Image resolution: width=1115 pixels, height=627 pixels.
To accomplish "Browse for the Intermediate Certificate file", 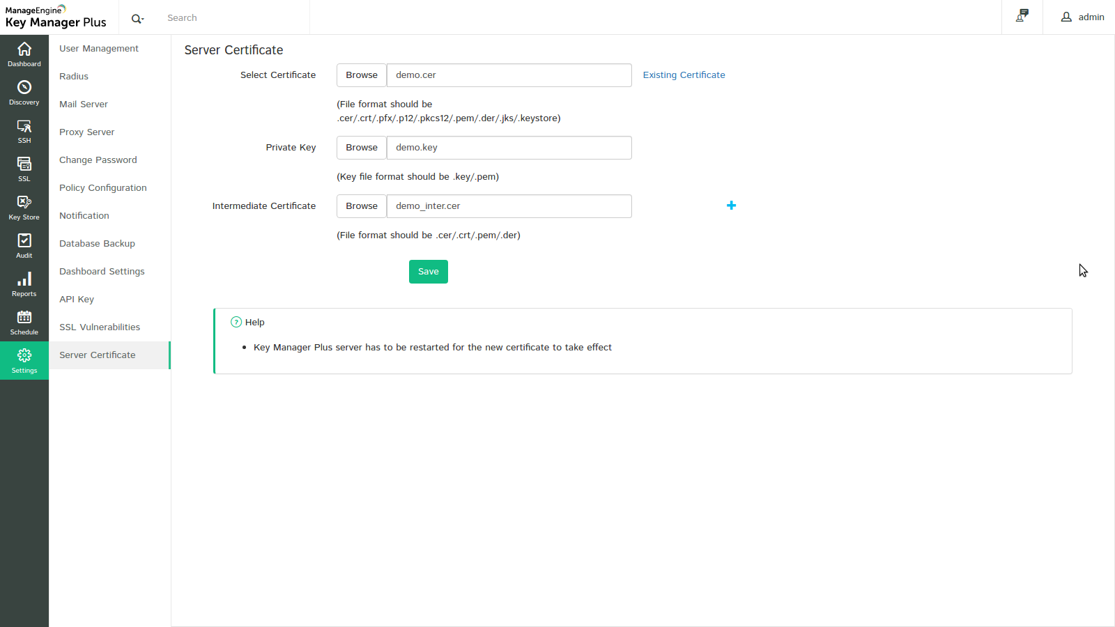I will click(x=362, y=206).
